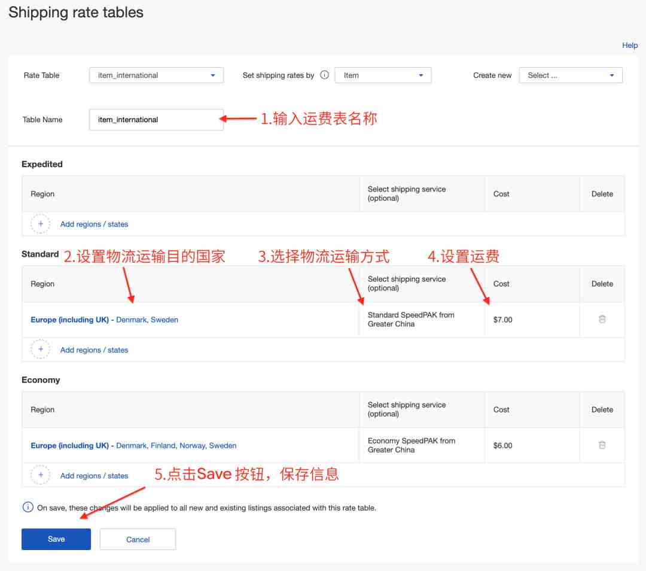The width and height of the screenshot is (646, 571).
Task: Click the plus circle in Standard section
Action: (x=41, y=349)
